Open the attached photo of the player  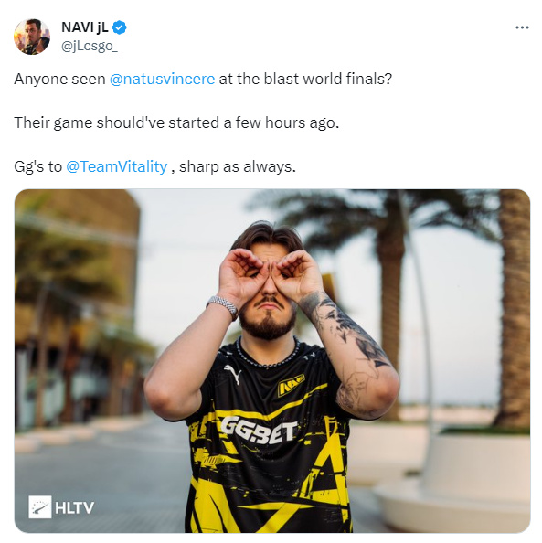272,361
